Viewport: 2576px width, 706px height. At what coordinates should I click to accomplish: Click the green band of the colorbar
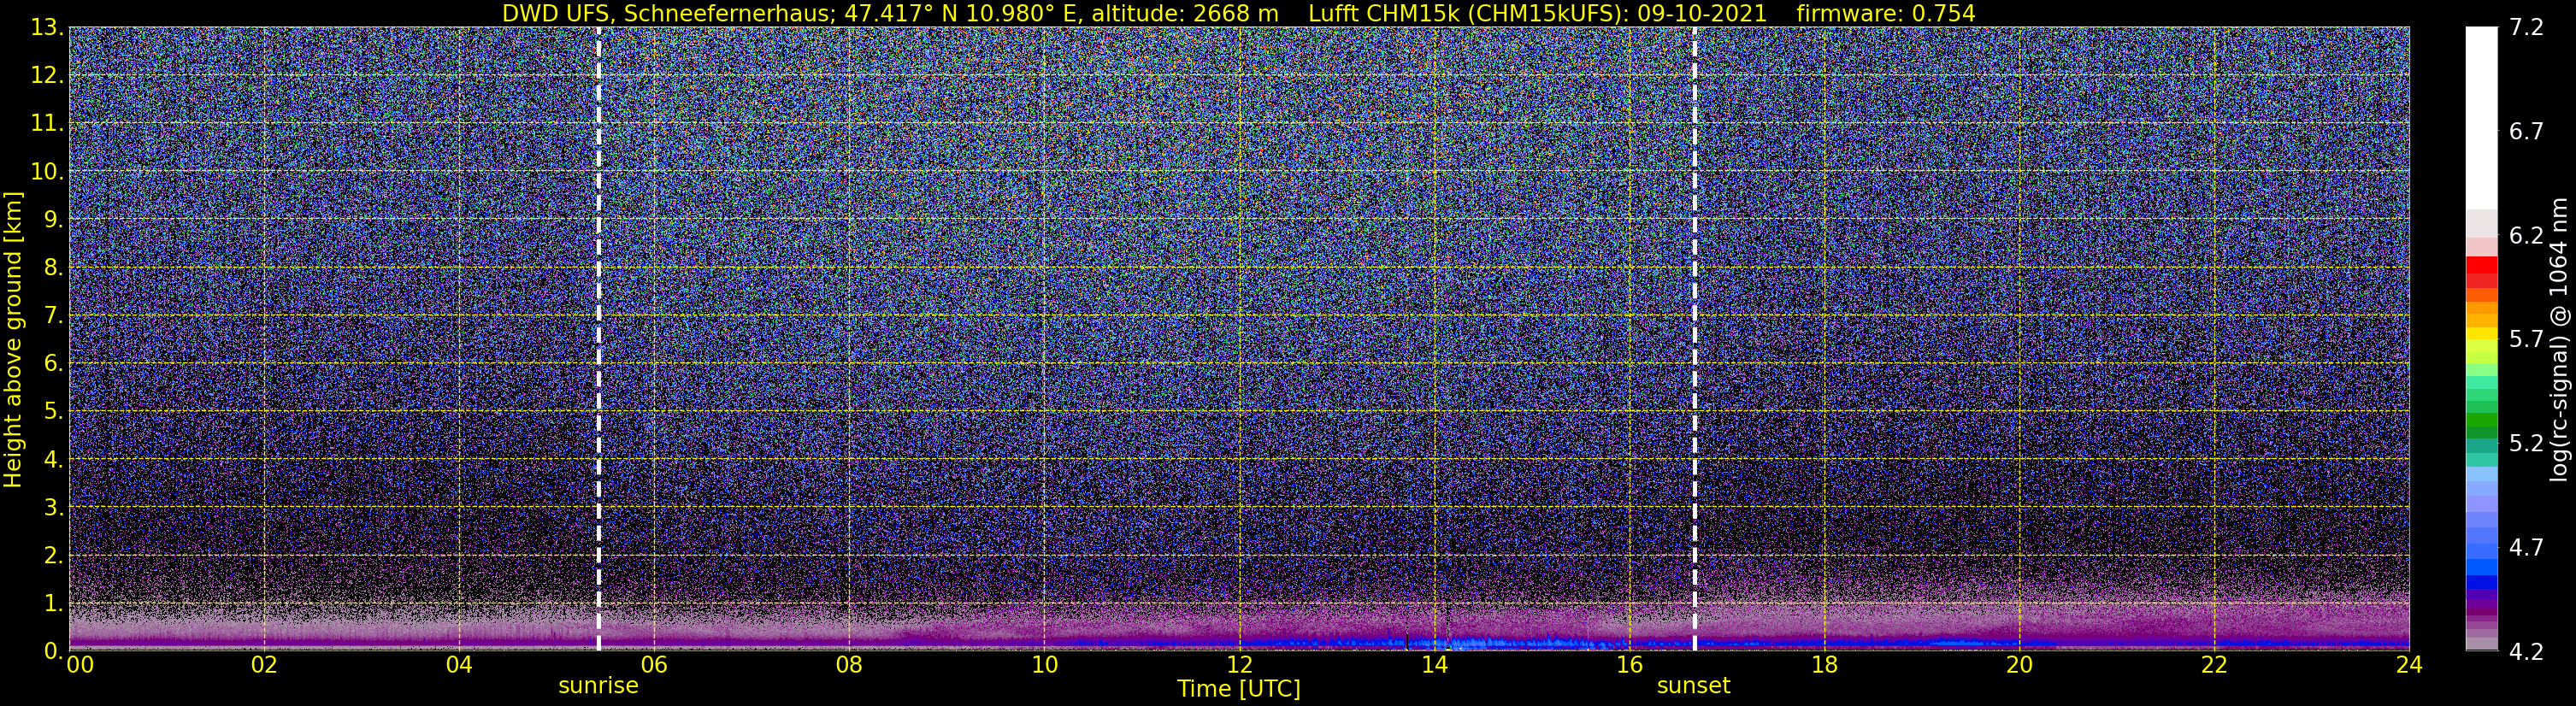(x=2481, y=421)
